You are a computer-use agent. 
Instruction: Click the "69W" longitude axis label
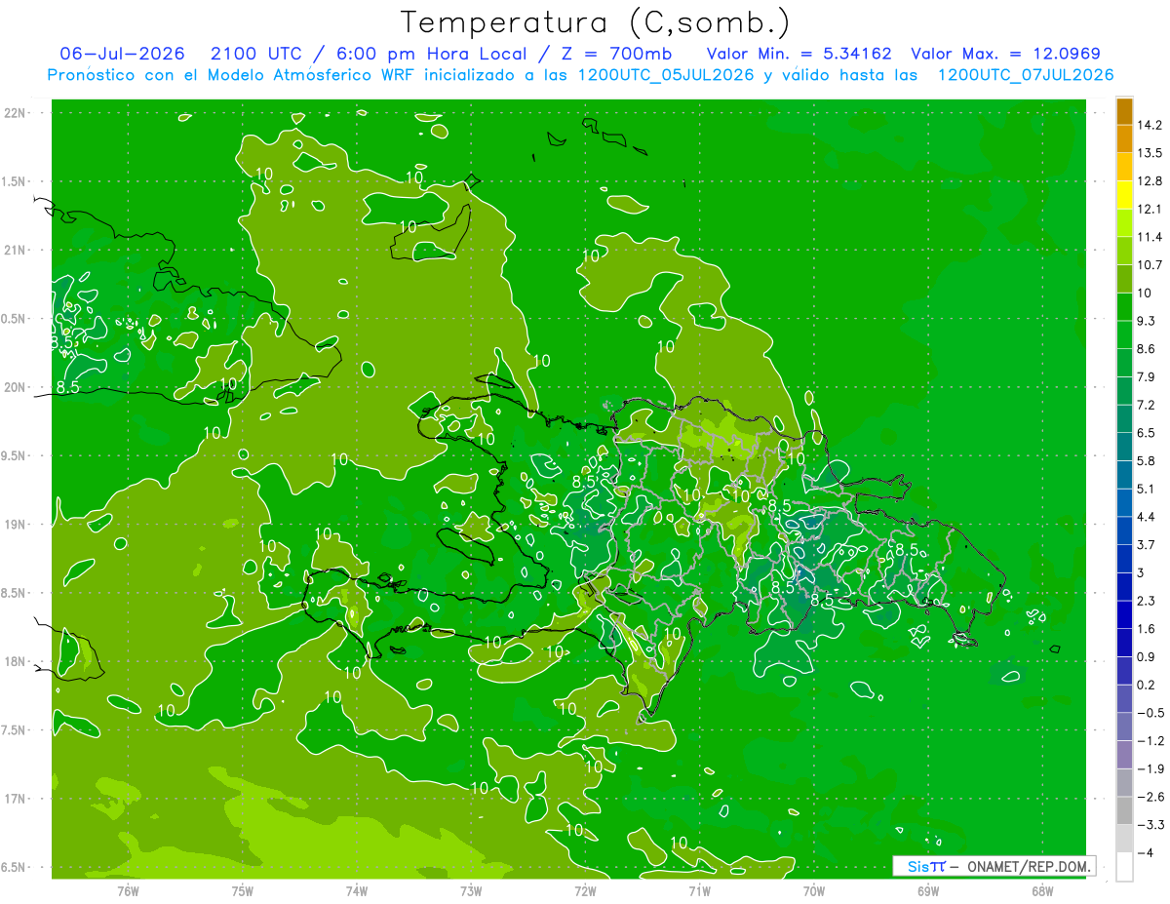point(928,891)
